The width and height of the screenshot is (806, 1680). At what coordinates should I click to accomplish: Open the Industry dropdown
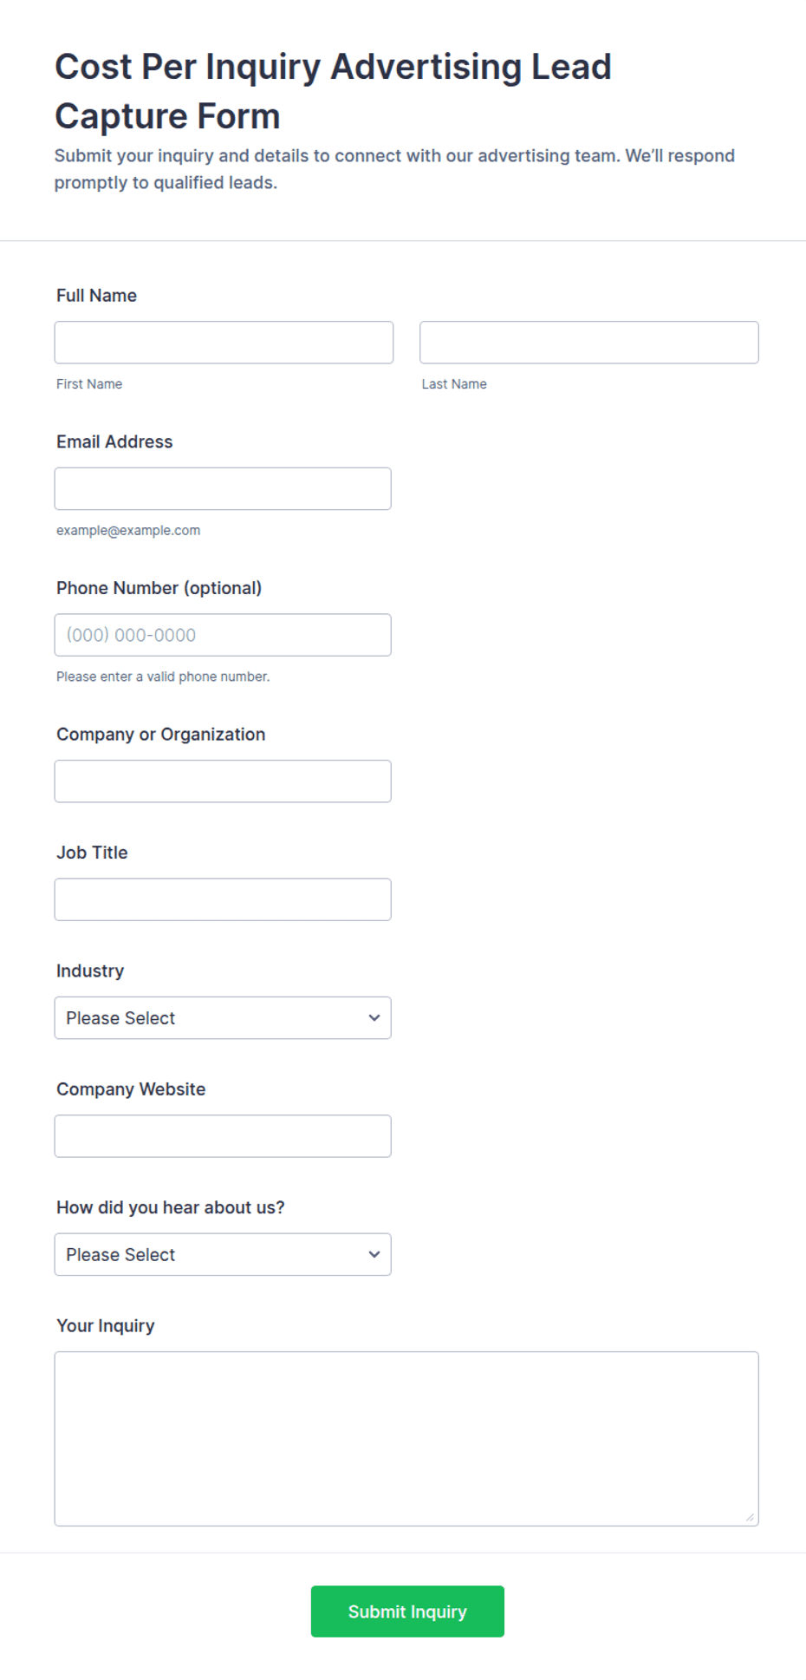(223, 1018)
